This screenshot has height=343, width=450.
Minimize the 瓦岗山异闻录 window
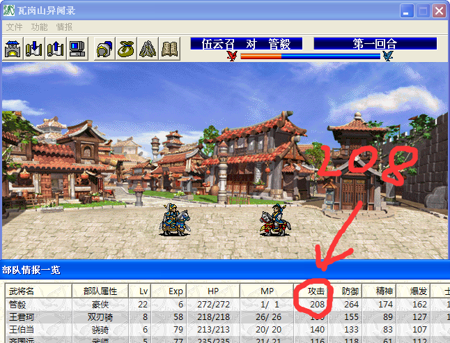click(x=407, y=11)
